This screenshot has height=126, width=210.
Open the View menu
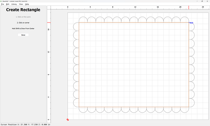pyautogui.click(x=21, y=4)
